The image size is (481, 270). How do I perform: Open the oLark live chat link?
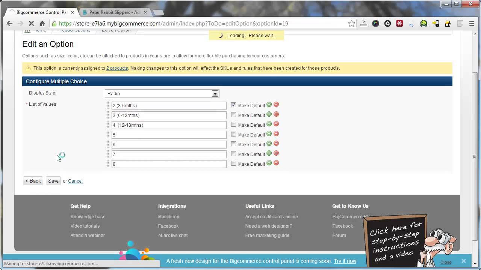(x=173, y=235)
